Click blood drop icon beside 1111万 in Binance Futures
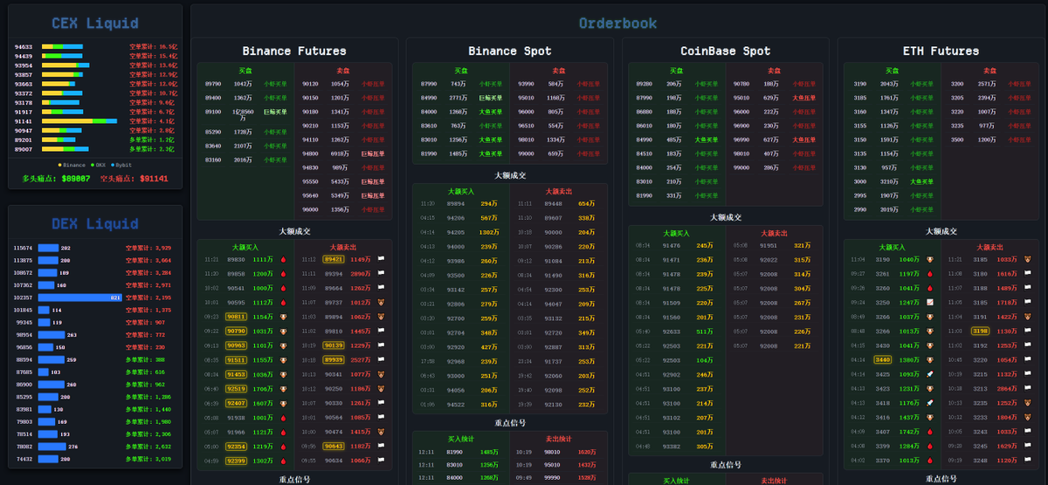This screenshot has width=1048, height=485. [283, 260]
